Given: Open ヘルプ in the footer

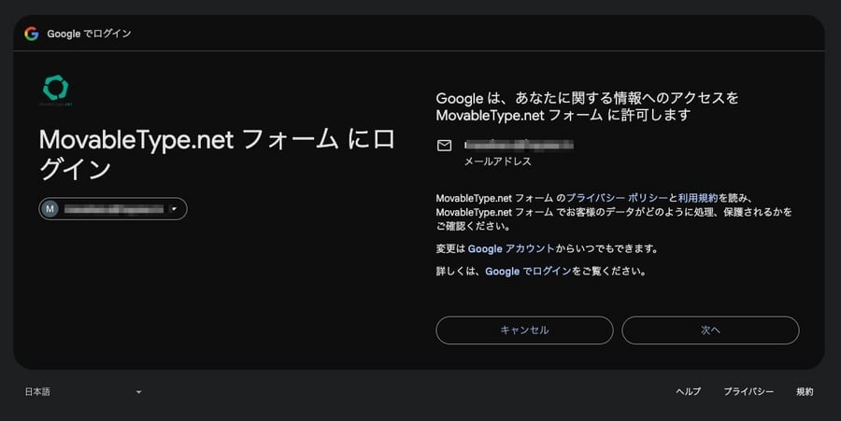Looking at the screenshot, I should (688, 392).
